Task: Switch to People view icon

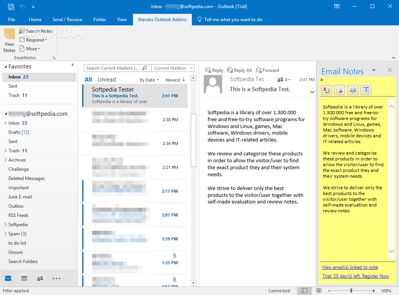Action: pos(40,278)
